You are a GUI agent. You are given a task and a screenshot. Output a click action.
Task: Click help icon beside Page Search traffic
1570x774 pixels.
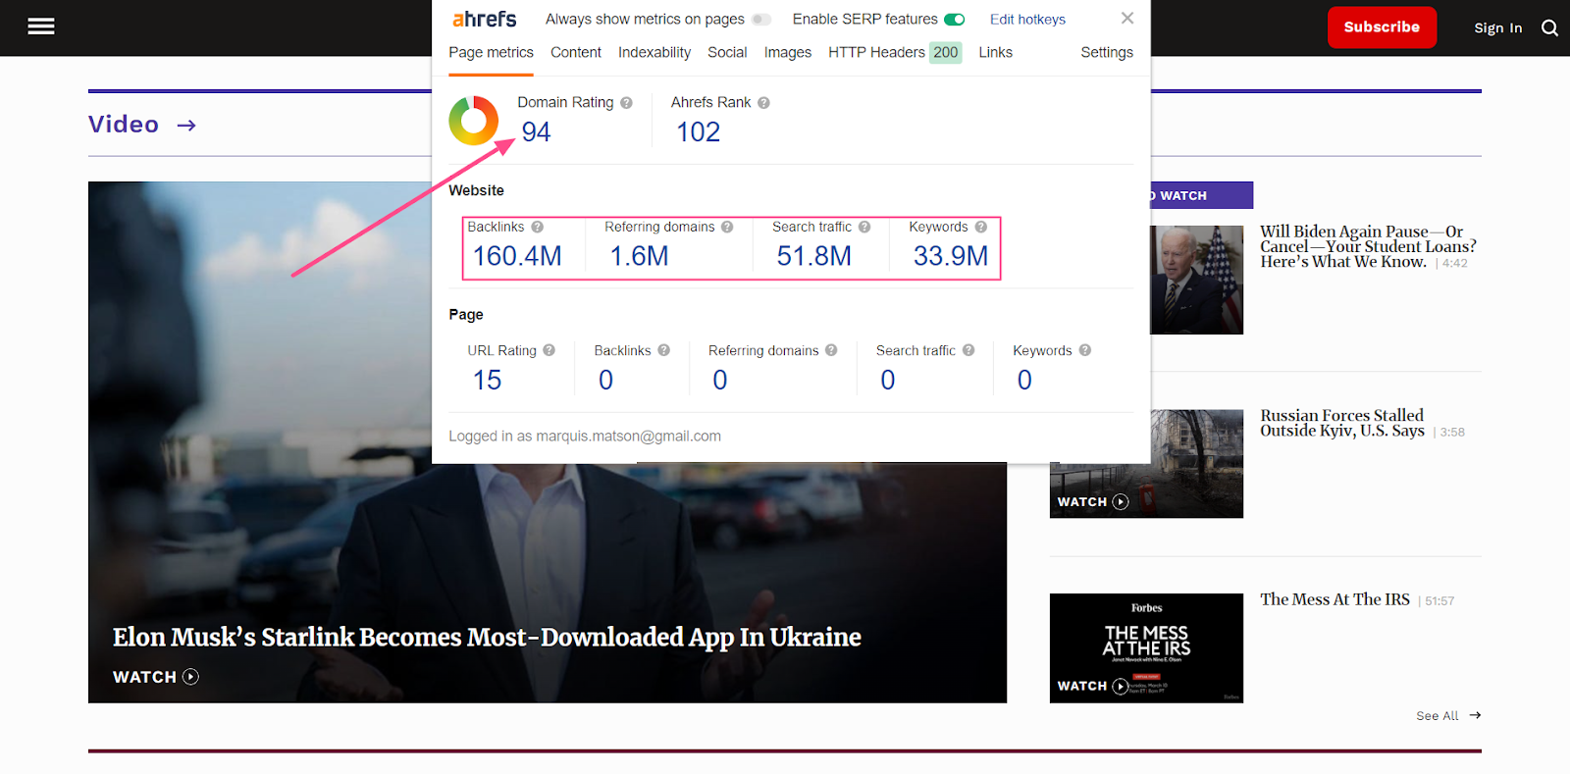pyautogui.click(x=968, y=350)
